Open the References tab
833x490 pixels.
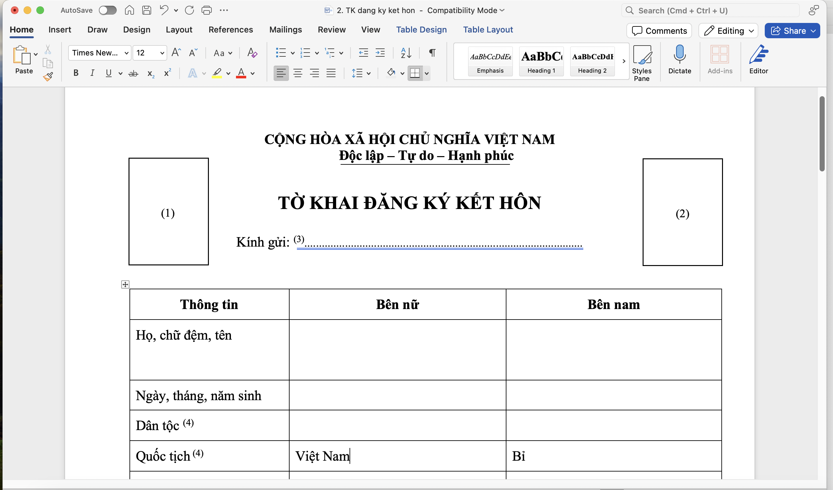coord(231,29)
